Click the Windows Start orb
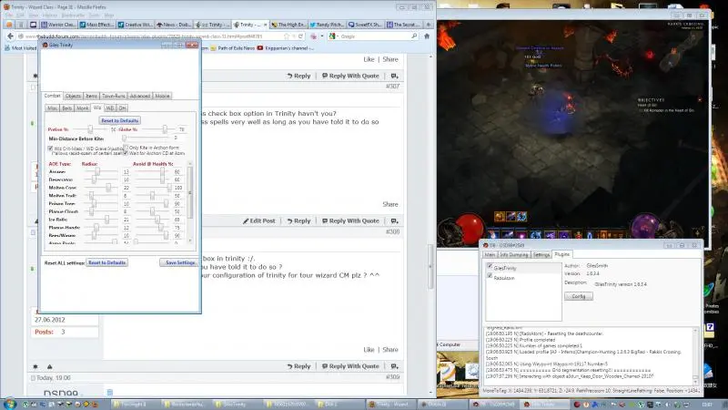The image size is (728, 410). tap(9, 404)
